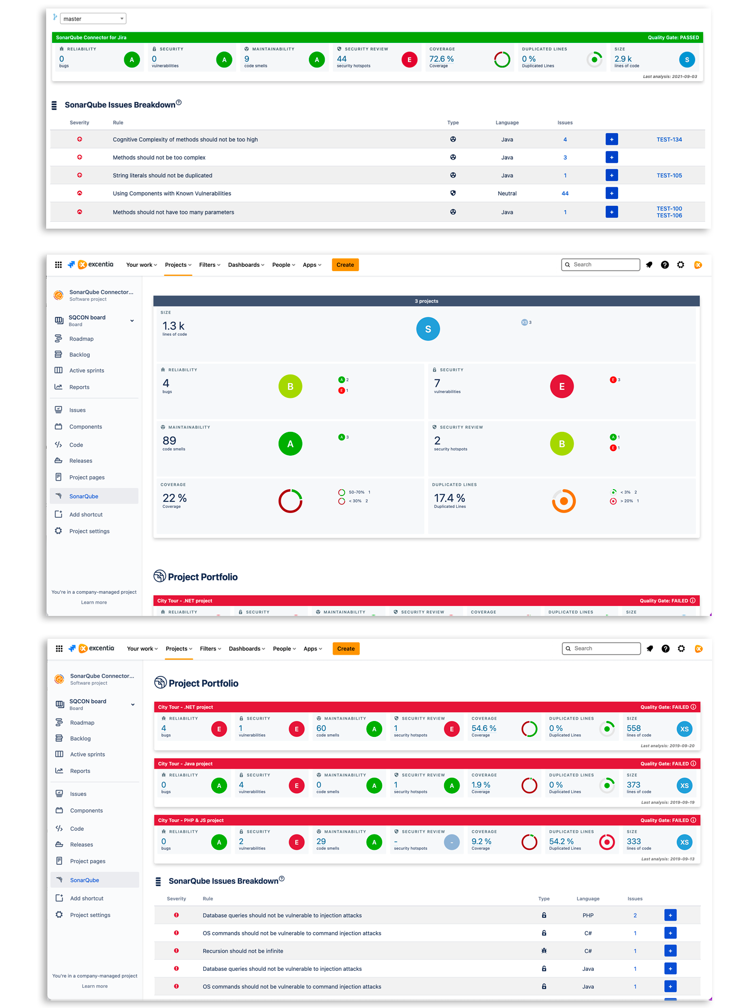Click plus button for PHP database injection row
754x1008 pixels.
pos(670,915)
